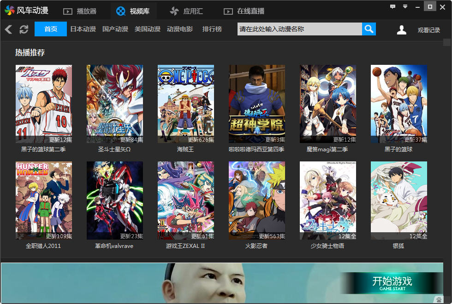This screenshot has height=304, width=452.
Task: Open the 少女骑士物语 poster
Action: 328,200
